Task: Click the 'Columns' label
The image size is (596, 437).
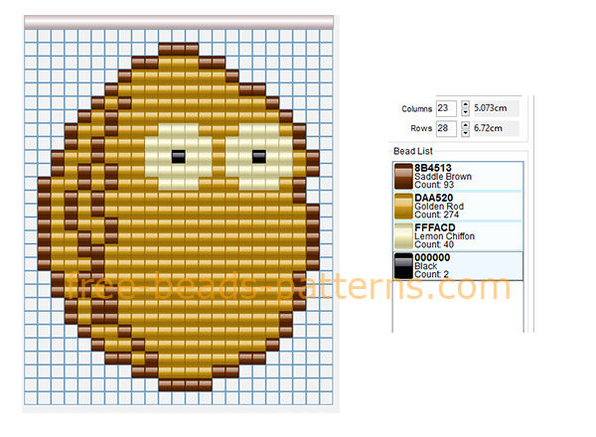Action: click(x=417, y=109)
